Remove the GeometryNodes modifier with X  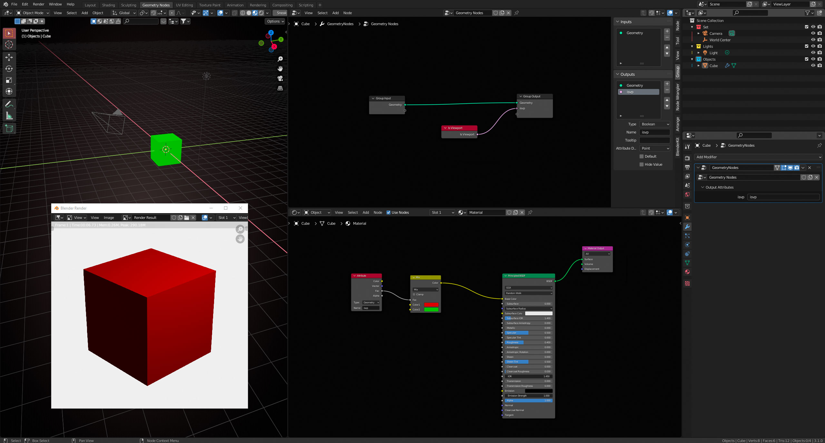point(810,168)
